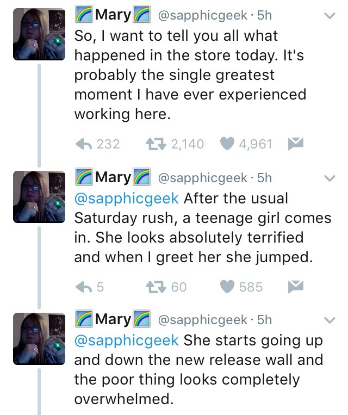Open the Mary name on the third tweet
The height and width of the screenshot is (415, 348).
[113, 319]
